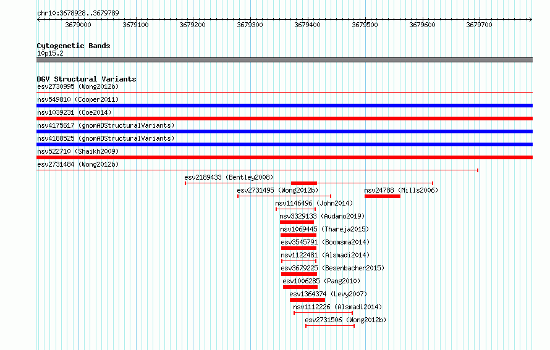
Task: Open variant esv1364374 (Levy2007) label
Action: (328, 294)
